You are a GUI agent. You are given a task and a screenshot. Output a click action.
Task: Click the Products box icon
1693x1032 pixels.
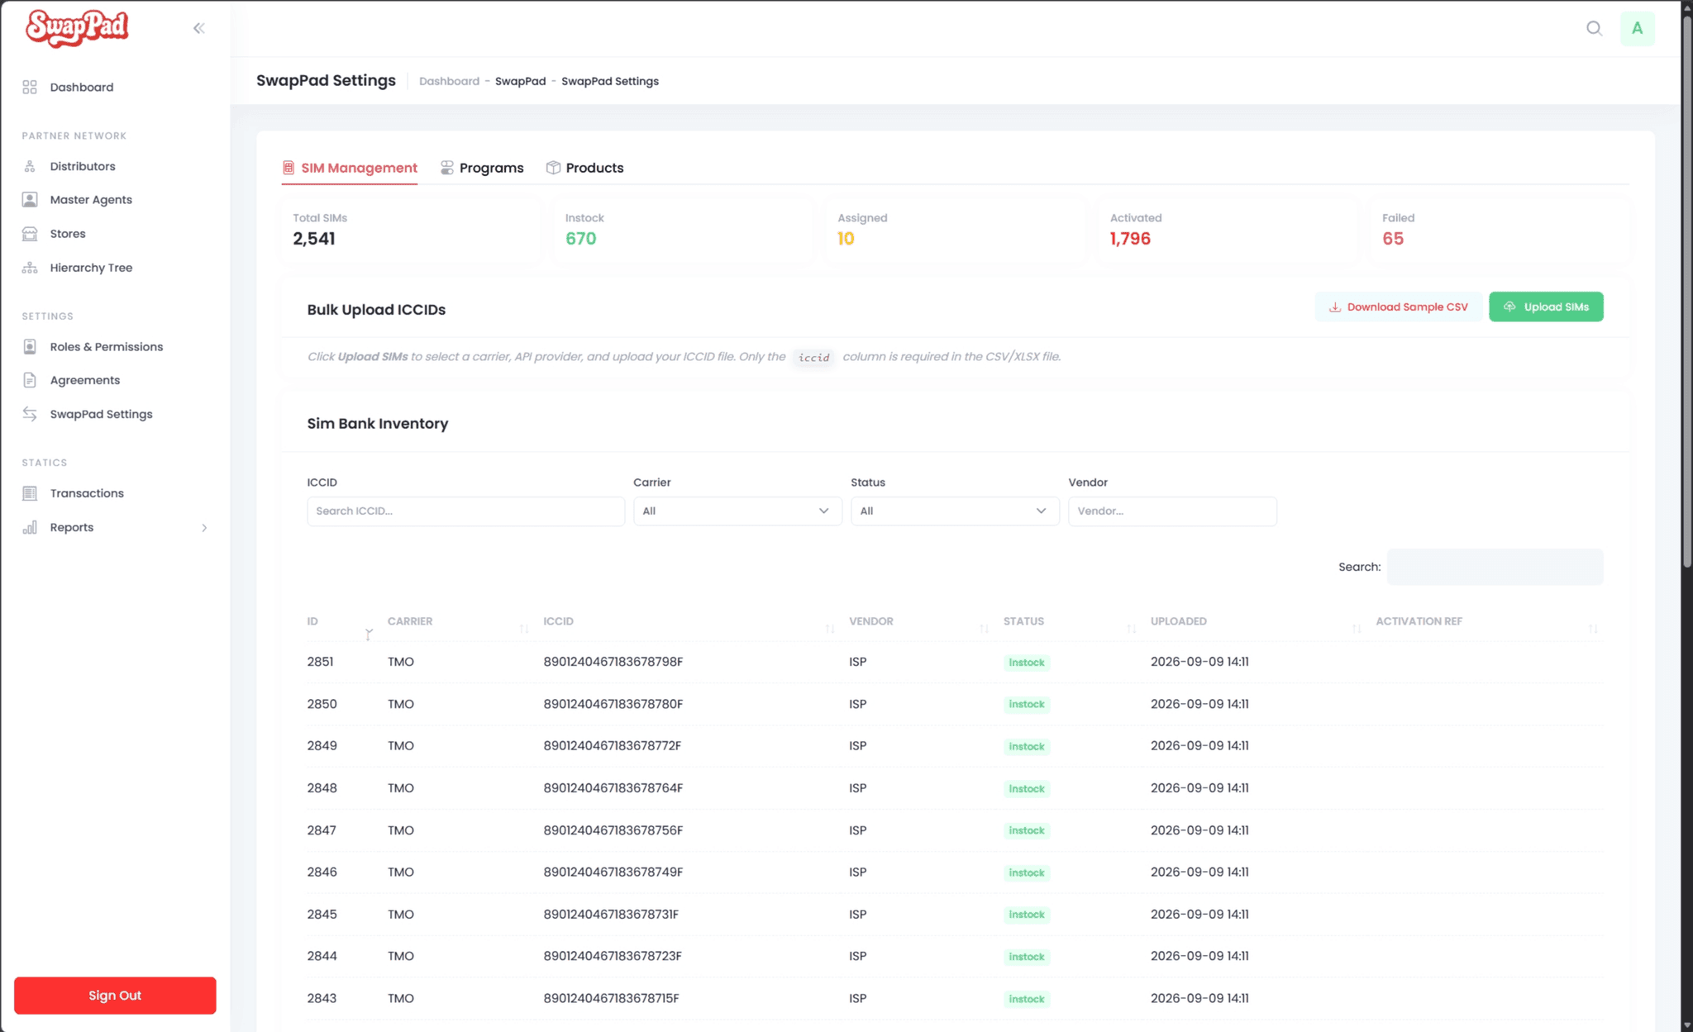click(x=553, y=168)
